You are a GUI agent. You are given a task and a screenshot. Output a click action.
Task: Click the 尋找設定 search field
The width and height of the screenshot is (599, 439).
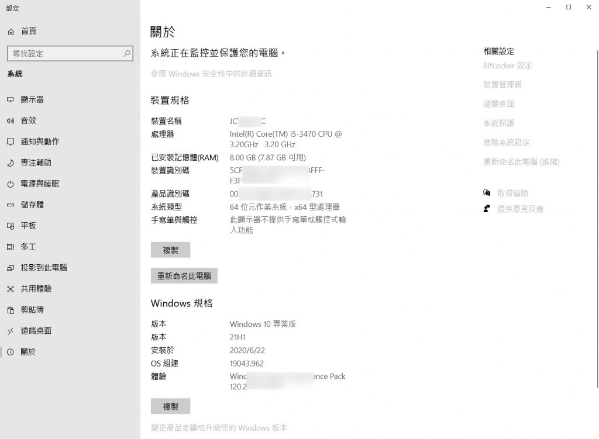[70, 53]
